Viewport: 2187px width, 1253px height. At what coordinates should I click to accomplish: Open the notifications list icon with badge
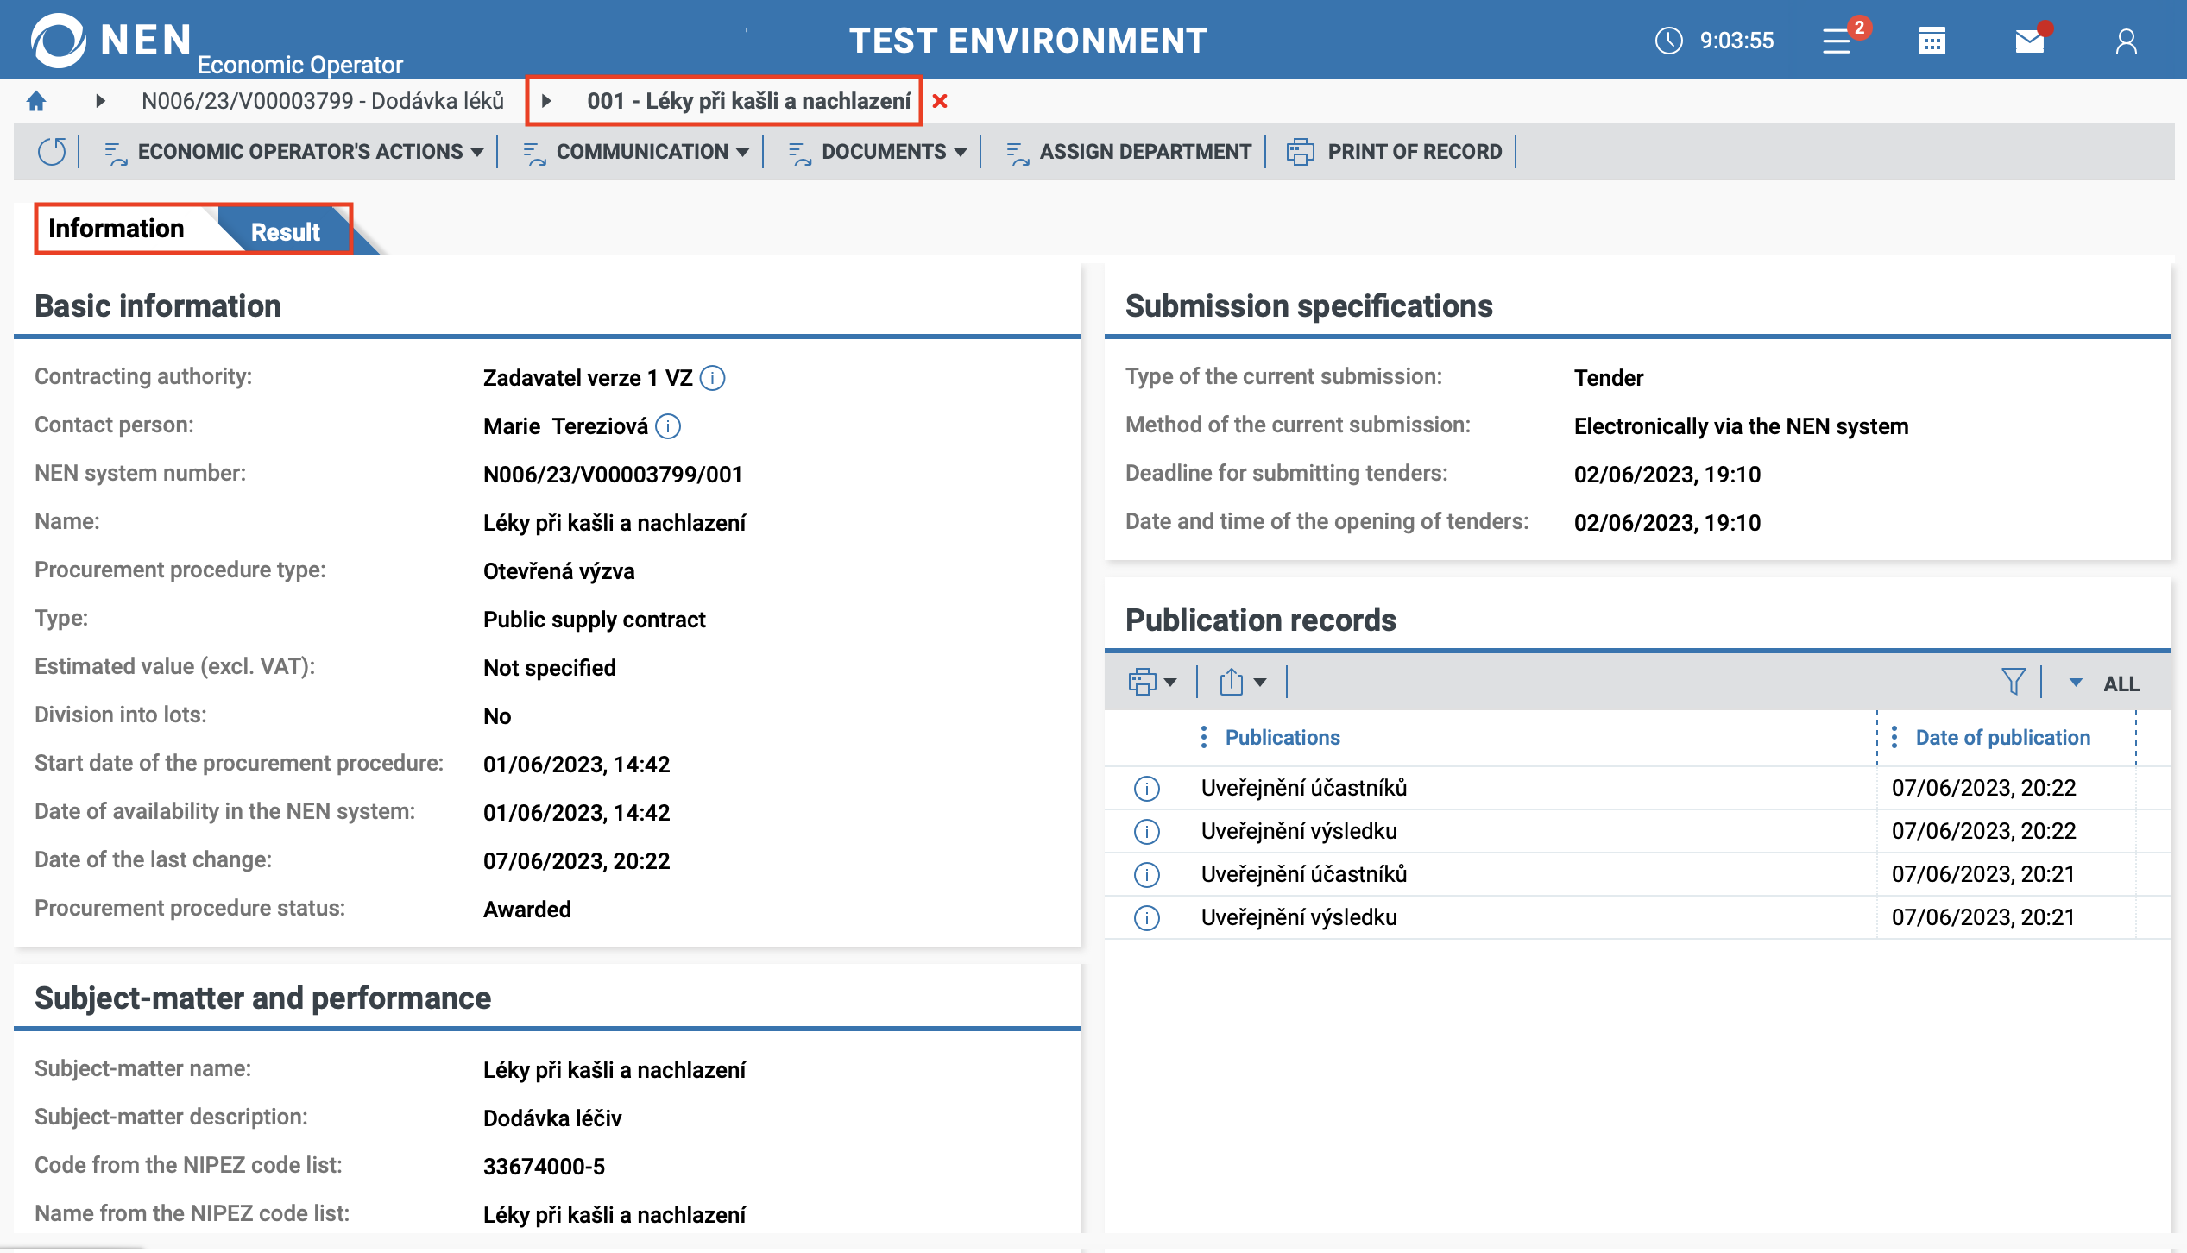coord(1837,41)
